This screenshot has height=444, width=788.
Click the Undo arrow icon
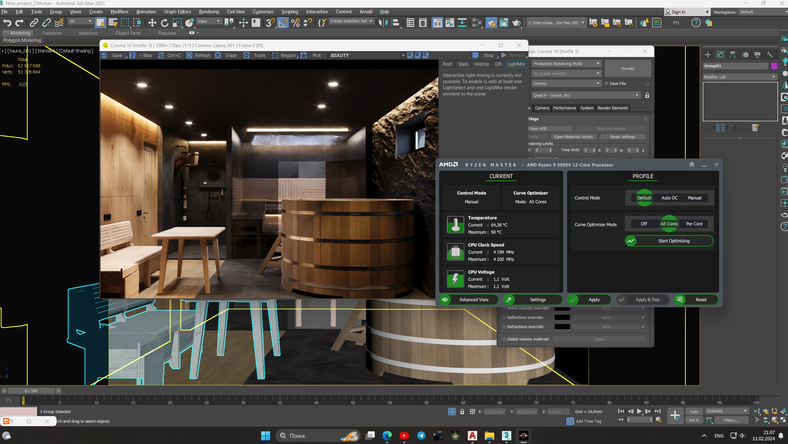click(x=7, y=23)
